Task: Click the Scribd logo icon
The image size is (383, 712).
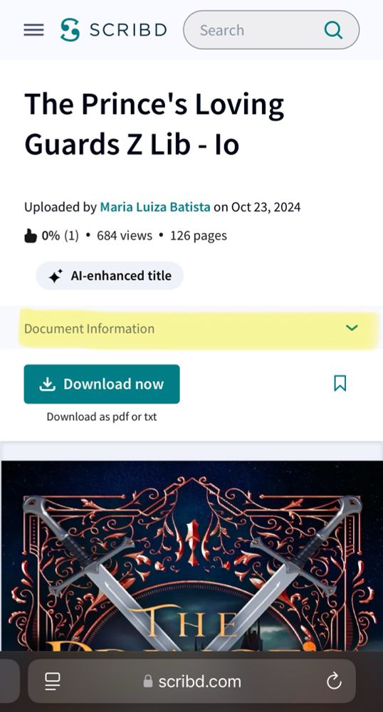Action: click(70, 30)
